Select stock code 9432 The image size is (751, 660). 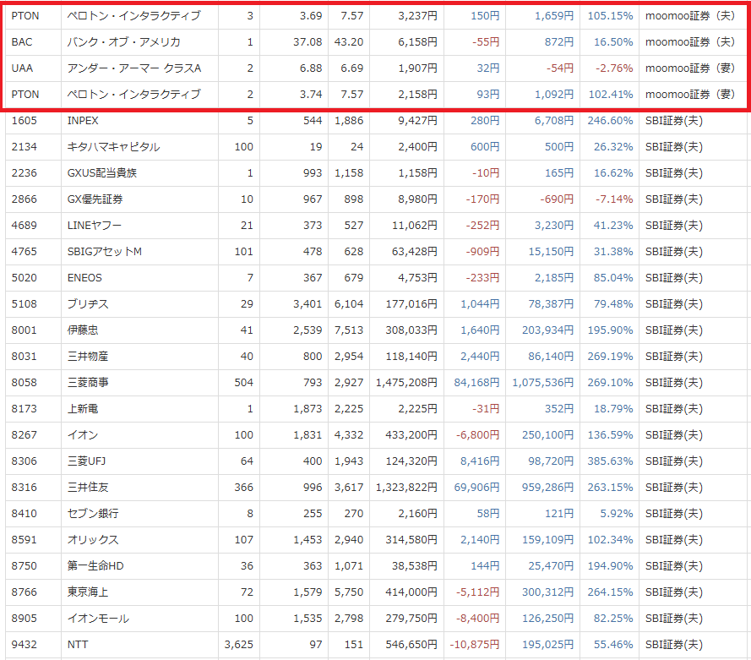pyautogui.click(x=24, y=645)
